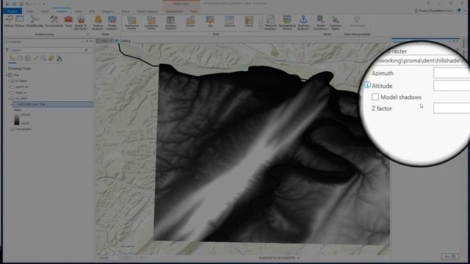Select List By Selection icon
This screenshot has width=470, height=264.
[28, 59]
